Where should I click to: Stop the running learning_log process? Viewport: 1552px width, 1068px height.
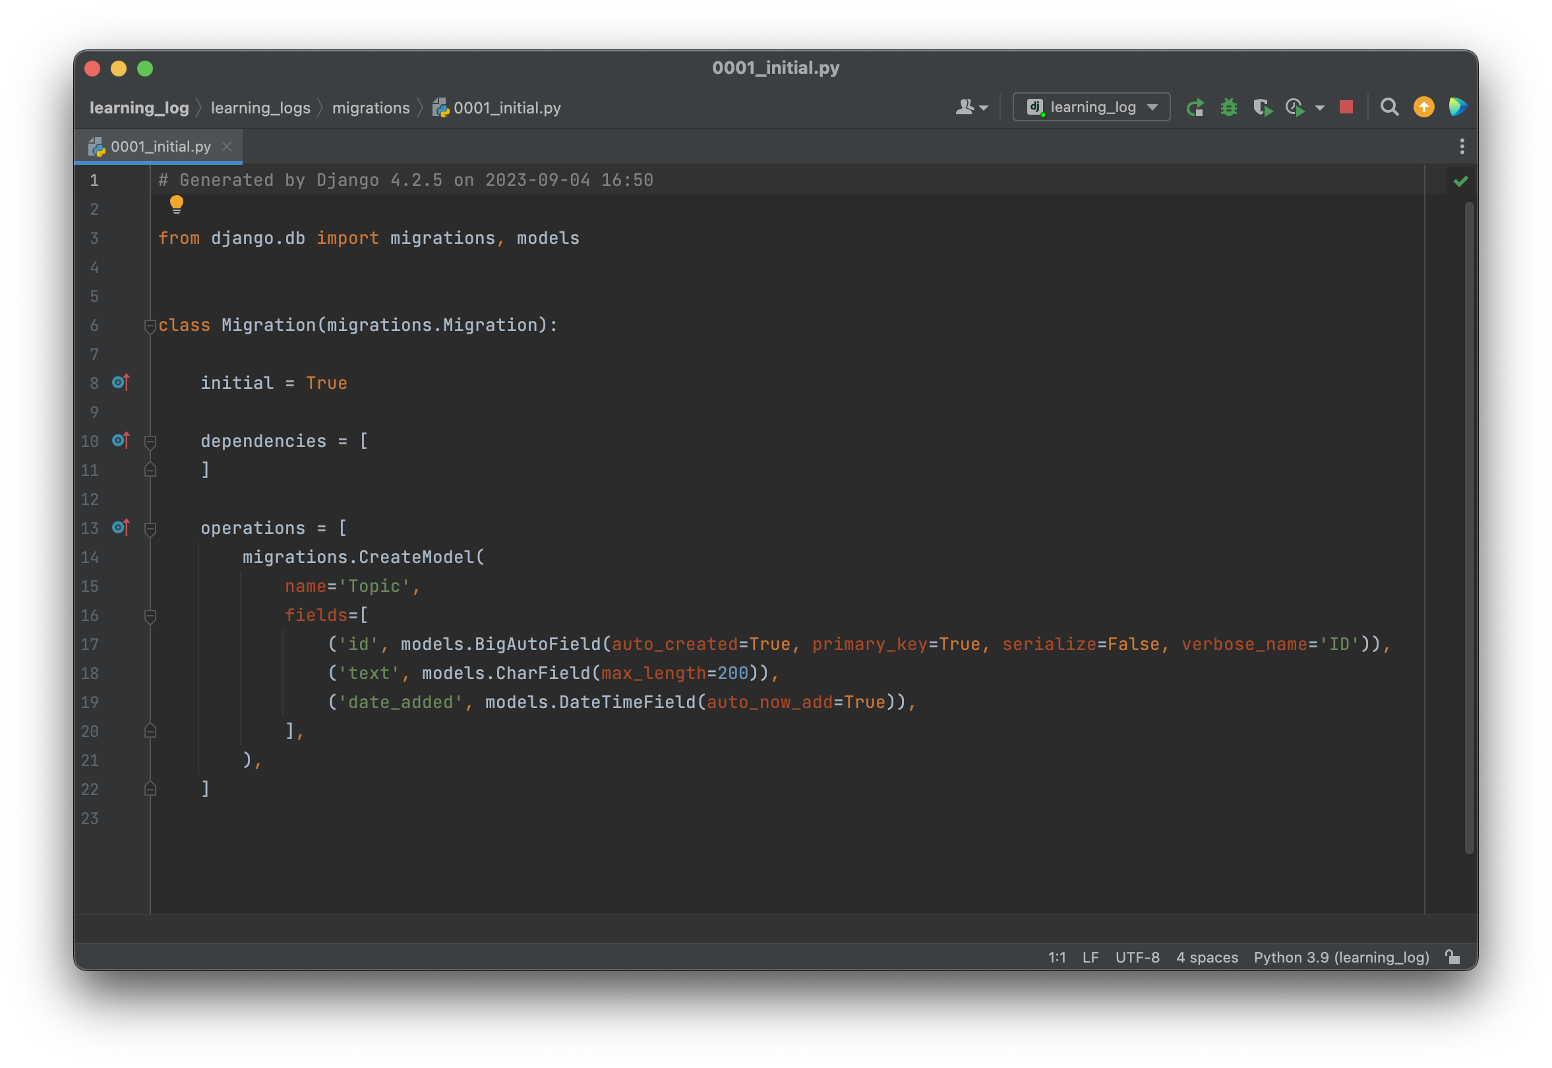pyautogui.click(x=1346, y=107)
